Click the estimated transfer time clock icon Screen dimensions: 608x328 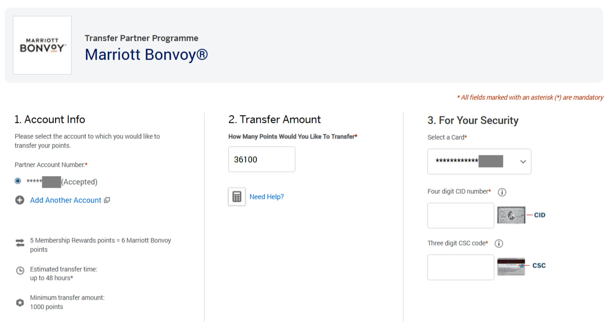click(20, 271)
